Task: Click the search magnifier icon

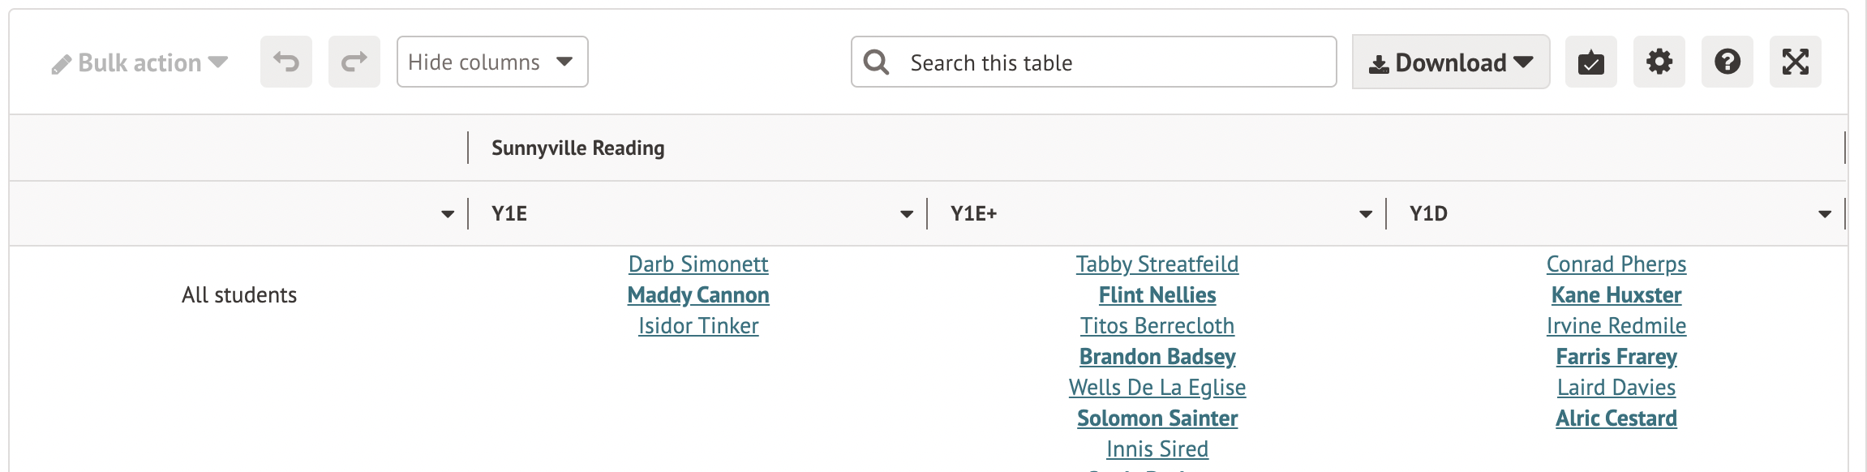Action: click(x=876, y=62)
